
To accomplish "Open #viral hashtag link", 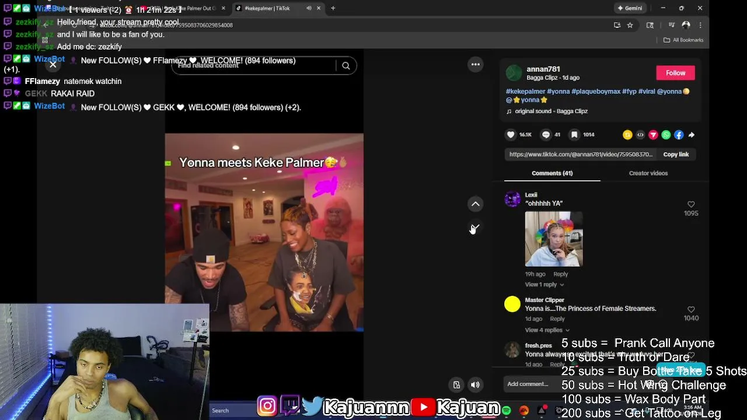I will 647,92.
